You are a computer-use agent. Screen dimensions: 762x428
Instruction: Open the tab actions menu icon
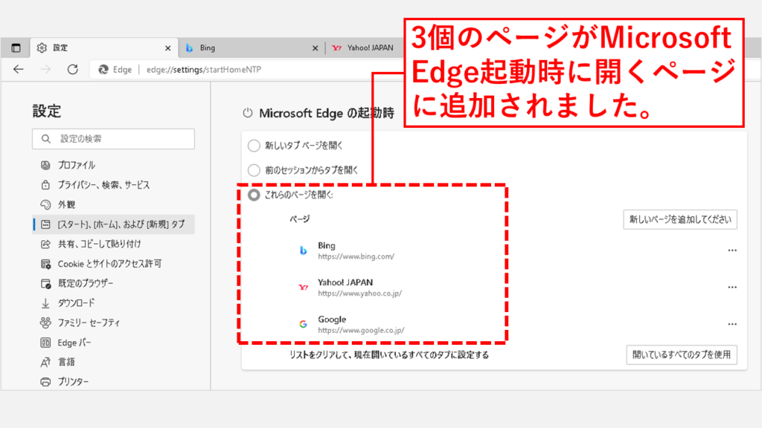16,48
